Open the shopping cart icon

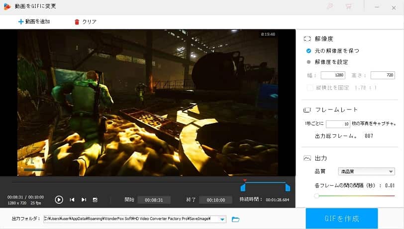349,6
